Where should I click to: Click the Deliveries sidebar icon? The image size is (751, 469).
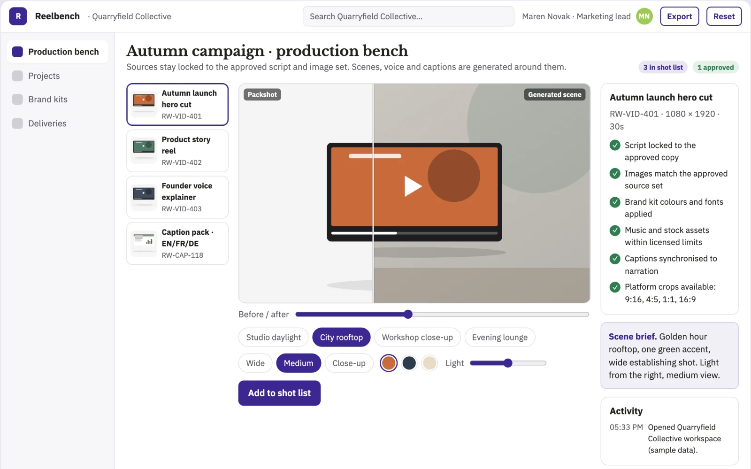(x=17, y=123)
